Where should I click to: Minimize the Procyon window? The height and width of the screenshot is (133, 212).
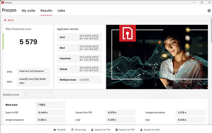(x=194, y=2)
